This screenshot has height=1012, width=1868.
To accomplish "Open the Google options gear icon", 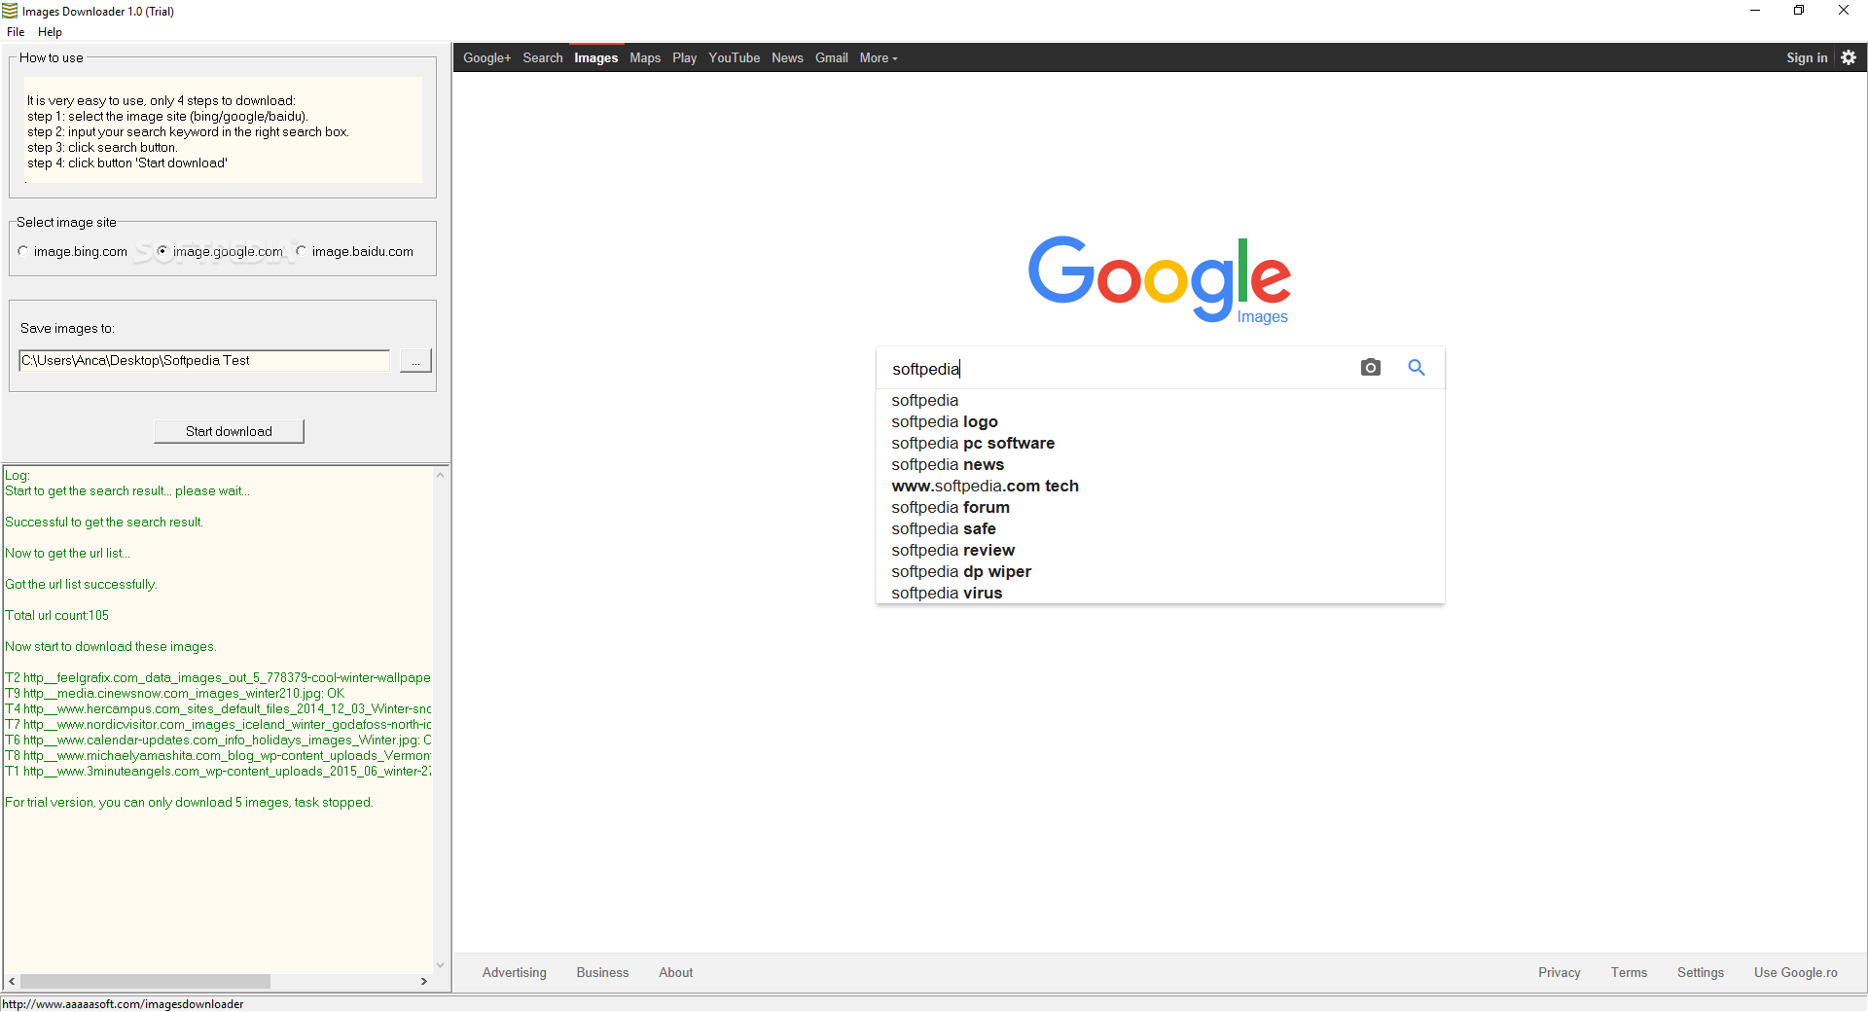I will point(1849,57).
